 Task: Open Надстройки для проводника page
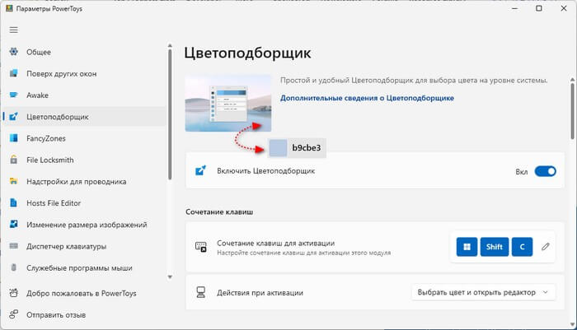76,182
